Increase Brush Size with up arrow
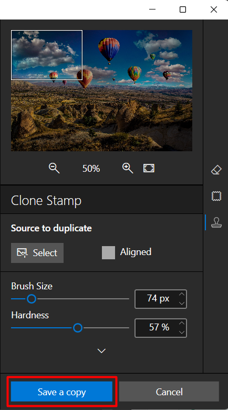The image size is (228, 410). click(182, 295)
